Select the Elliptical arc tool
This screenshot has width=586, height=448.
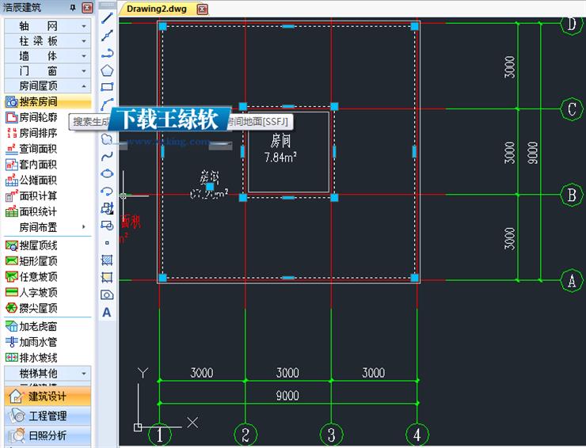[x=107, y=192]
